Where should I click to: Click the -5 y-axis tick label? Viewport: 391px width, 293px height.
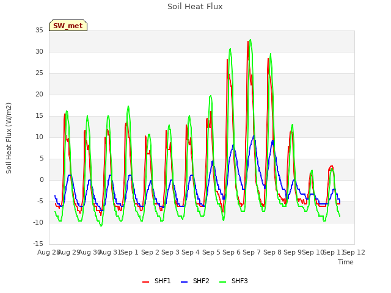(x=40, y=201)
